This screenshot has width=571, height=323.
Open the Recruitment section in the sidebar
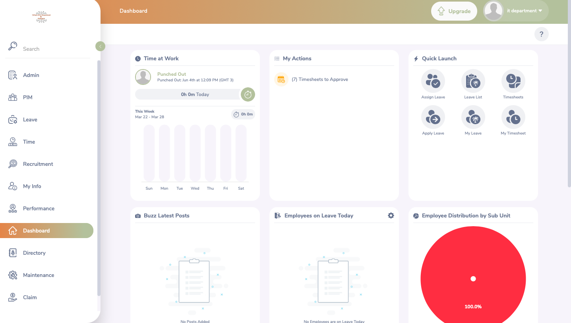tap(38, 164)
